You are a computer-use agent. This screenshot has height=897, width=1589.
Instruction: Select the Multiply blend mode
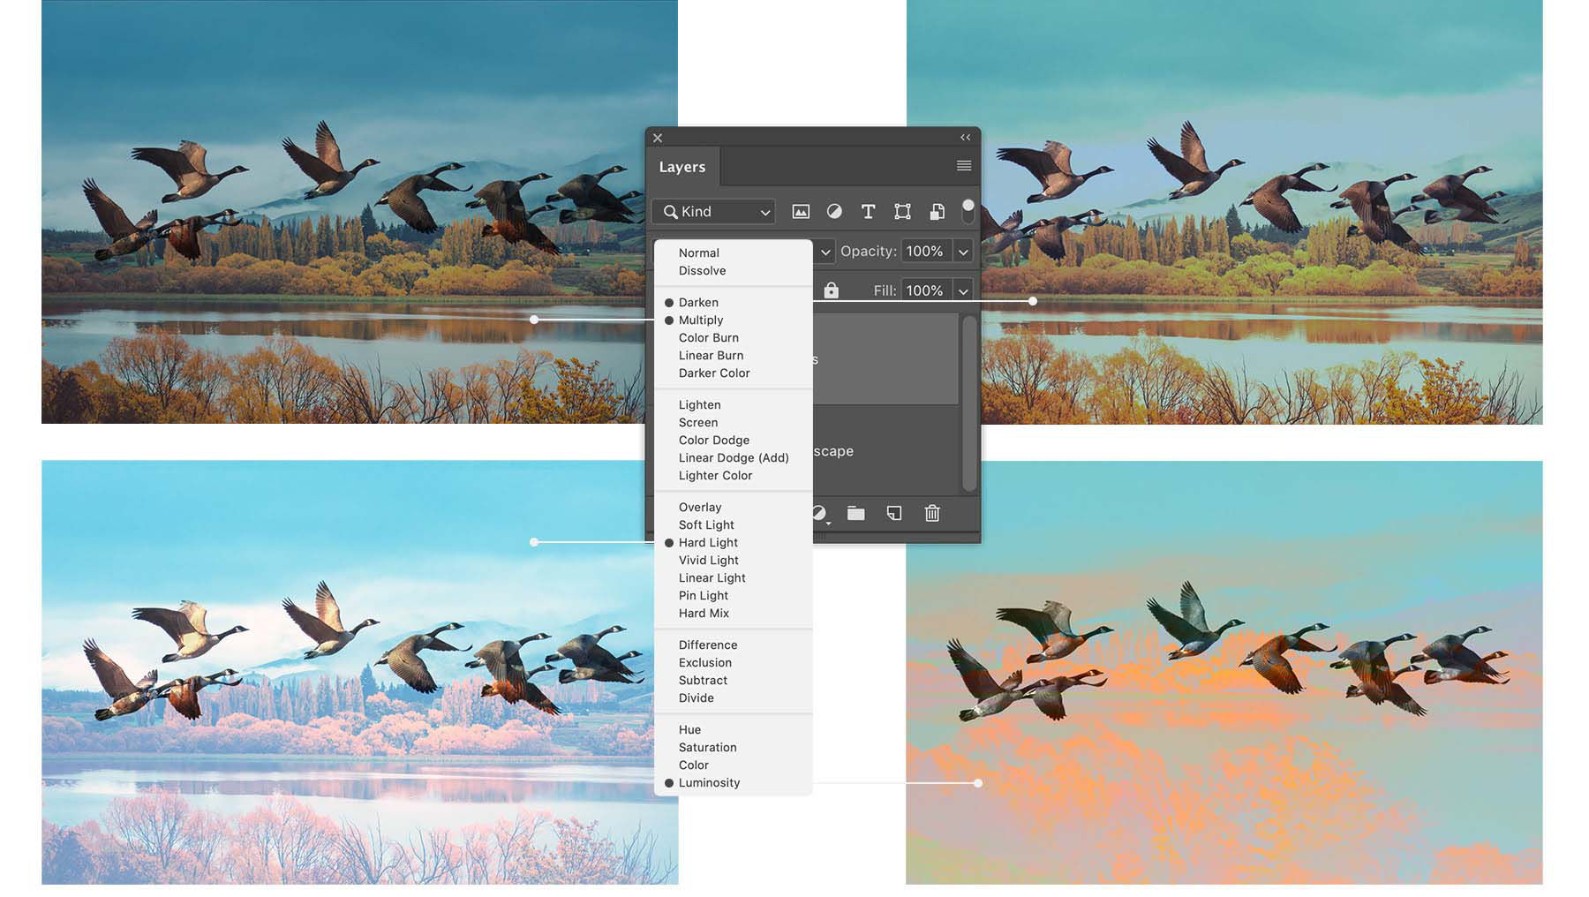(704, 320)
